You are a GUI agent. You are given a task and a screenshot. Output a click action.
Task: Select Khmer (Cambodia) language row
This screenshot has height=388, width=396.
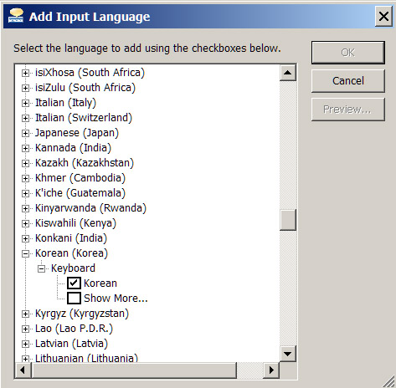pyautogui.click(x=80, y=178)
